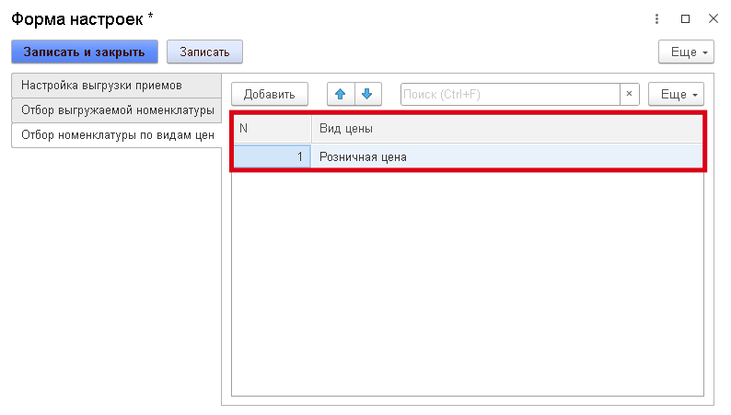Image resolution: width=731 pixels, height=415 pixels.
Task: Click the N column header
Action: click(x=271, y=128)
